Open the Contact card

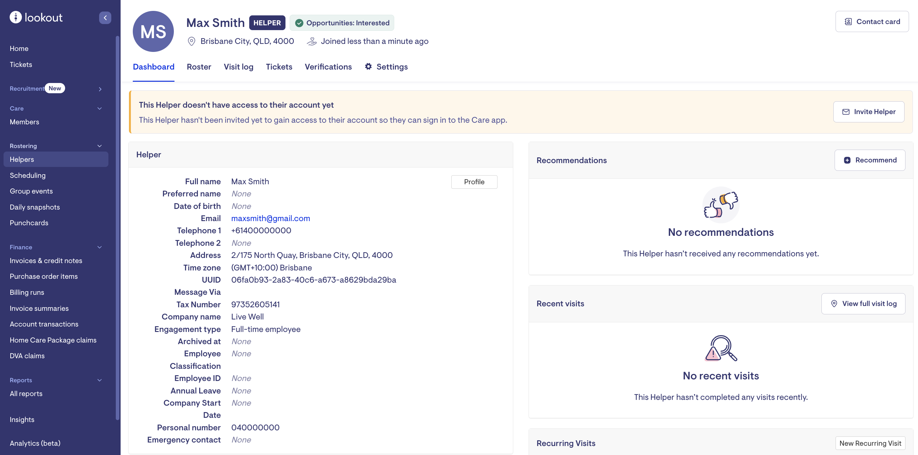click(872, 22)
